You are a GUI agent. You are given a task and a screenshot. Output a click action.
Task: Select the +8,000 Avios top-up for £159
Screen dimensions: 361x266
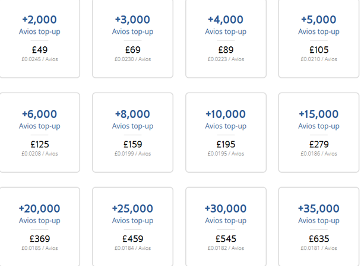point(132,132)
